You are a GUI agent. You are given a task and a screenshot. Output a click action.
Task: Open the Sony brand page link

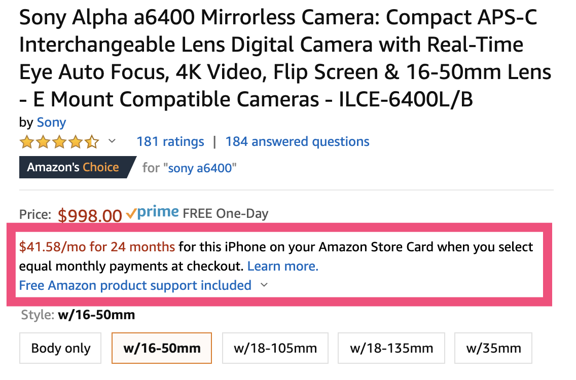pyautogui.click(x=51, y=122)
